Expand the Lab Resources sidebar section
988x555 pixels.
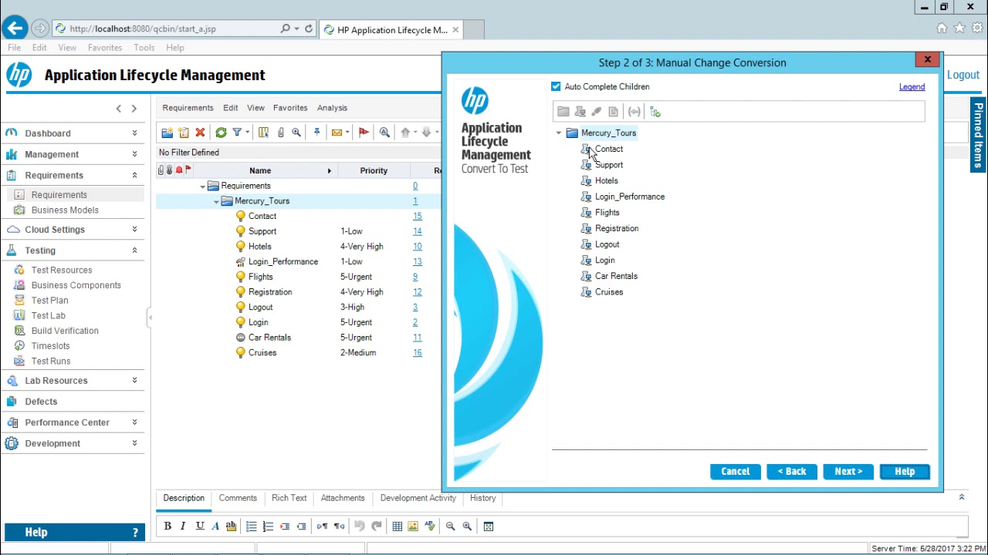134,380
